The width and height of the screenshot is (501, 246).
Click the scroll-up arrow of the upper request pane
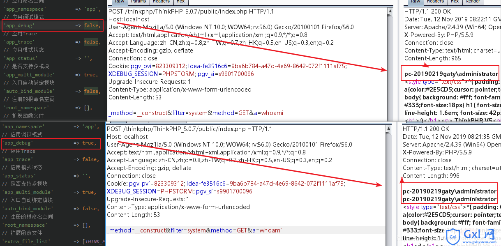click(x=390, y=11)
